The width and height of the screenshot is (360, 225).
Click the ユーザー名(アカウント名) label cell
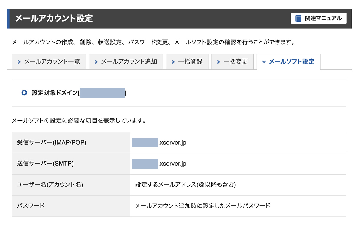pos(71,185)
